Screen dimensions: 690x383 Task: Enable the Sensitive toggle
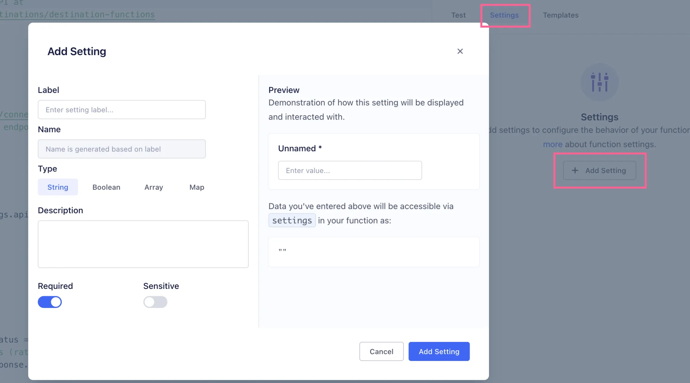pos(155,302)
